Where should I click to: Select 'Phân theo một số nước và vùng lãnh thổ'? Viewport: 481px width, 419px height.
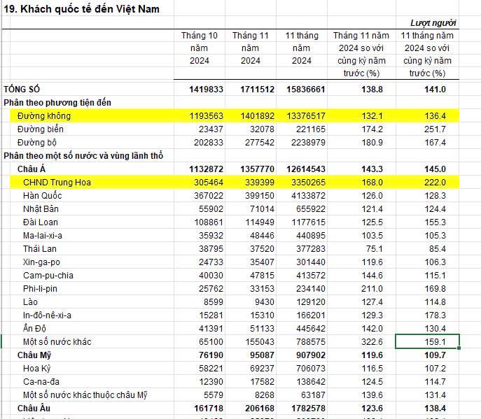point(83,156)
